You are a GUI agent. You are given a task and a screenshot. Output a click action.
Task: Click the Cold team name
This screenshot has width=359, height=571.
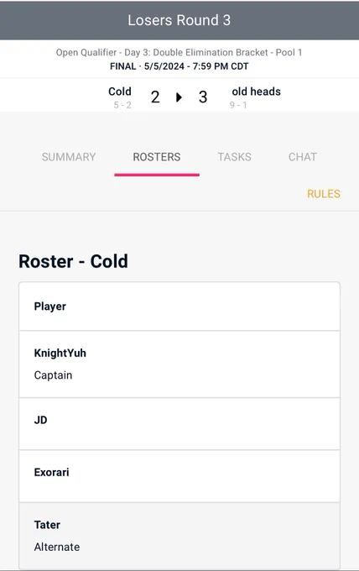point(120,92)
